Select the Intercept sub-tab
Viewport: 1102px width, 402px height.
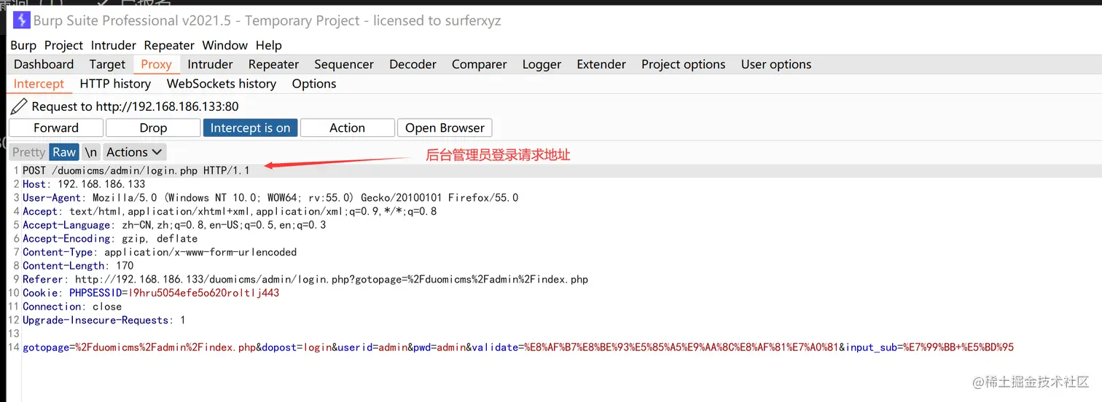tap(39, 84)
